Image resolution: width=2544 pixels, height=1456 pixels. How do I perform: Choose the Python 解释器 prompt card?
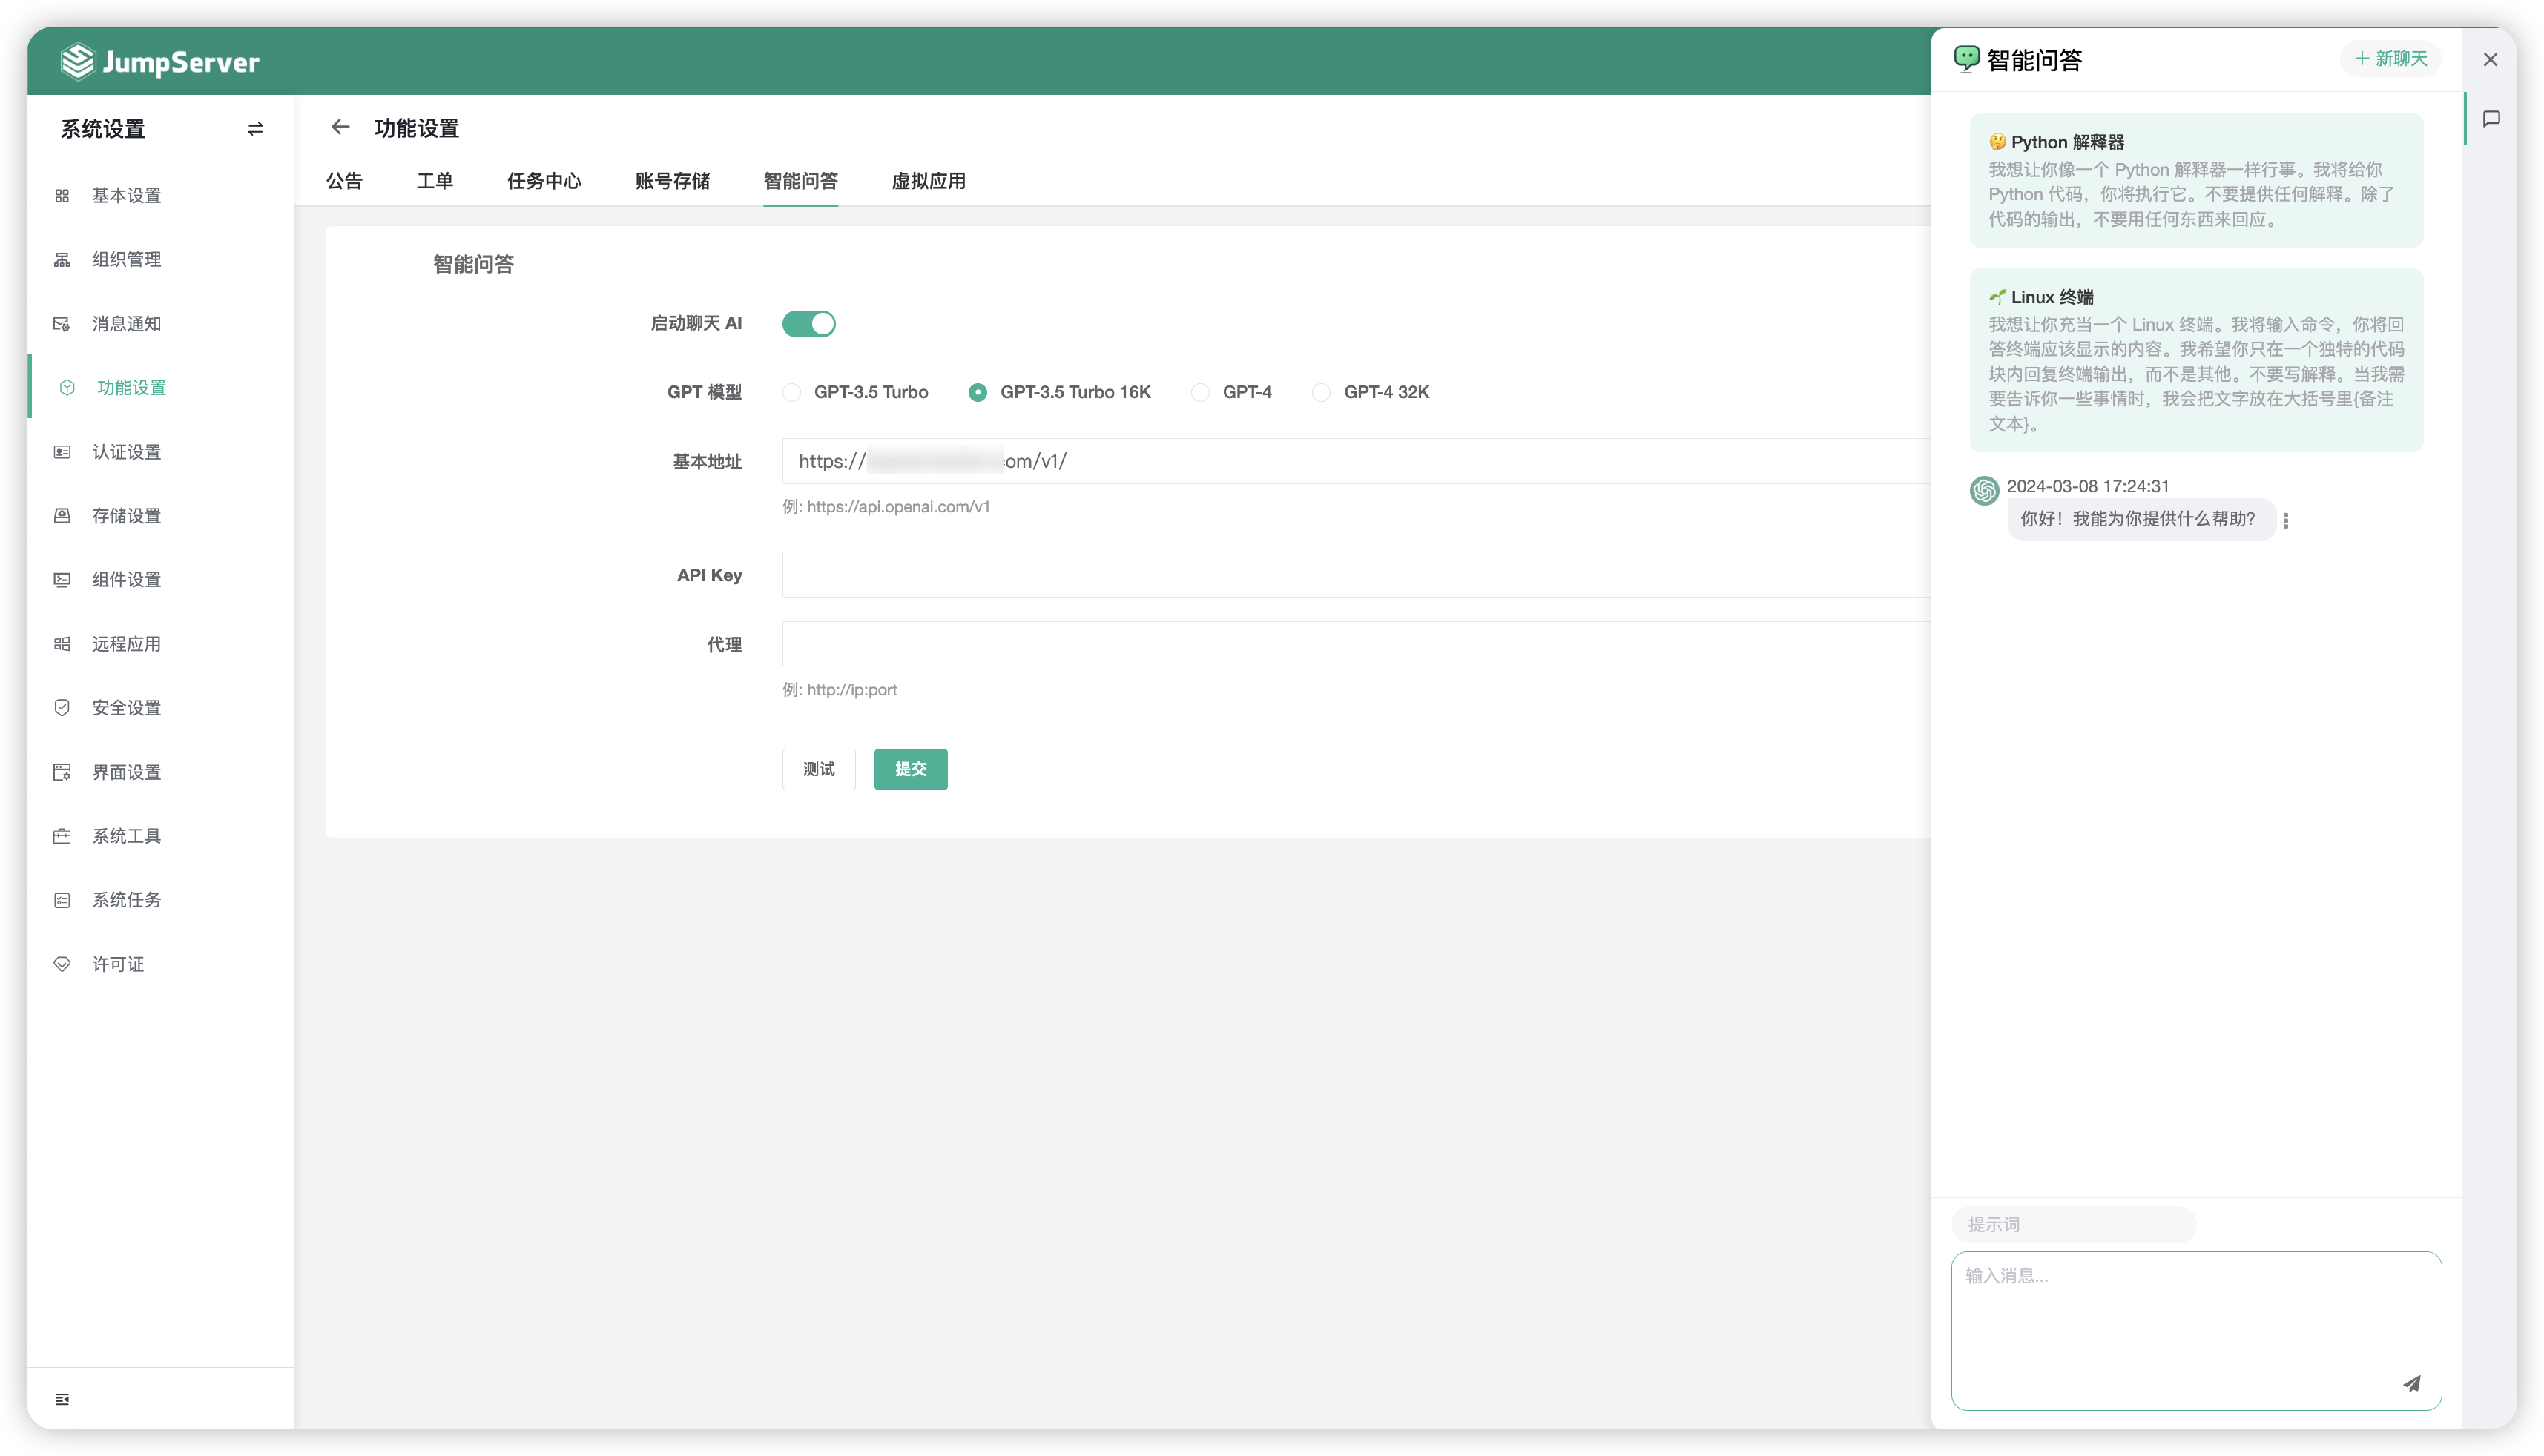click(x=2196, y=180)
